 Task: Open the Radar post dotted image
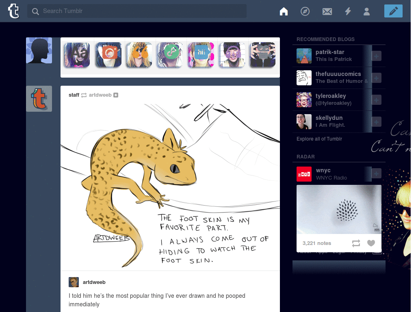coord(339,209)
